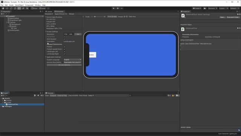Open the Simulator view mode dropdown
The height and width of the screenshot is (136, 241).
[x=49, y=14]
